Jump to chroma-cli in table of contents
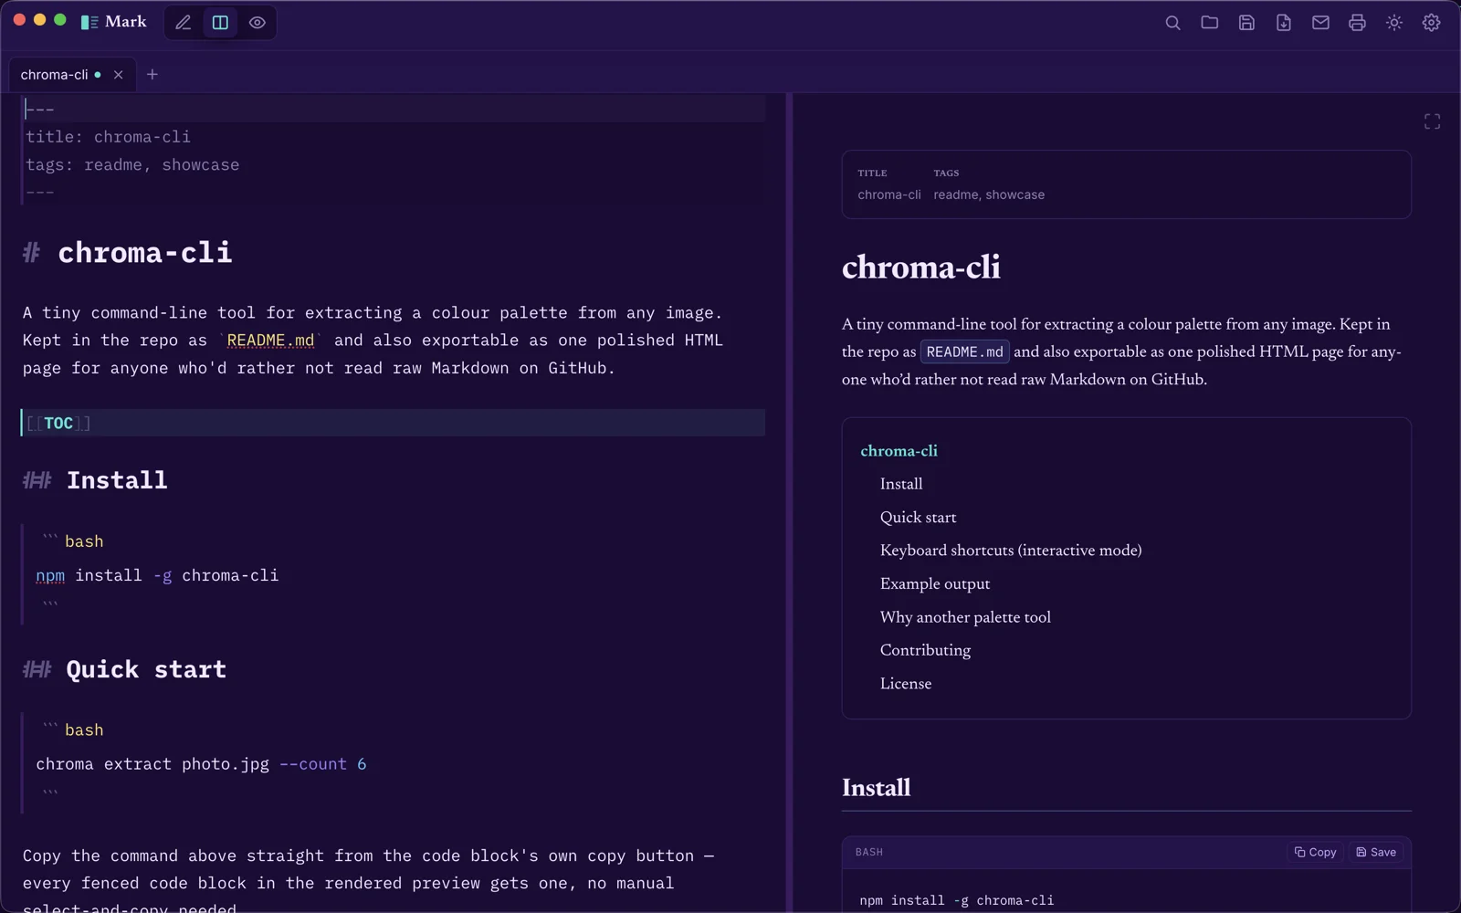This screenshot has width=1461, height=913. coord(899,451)
